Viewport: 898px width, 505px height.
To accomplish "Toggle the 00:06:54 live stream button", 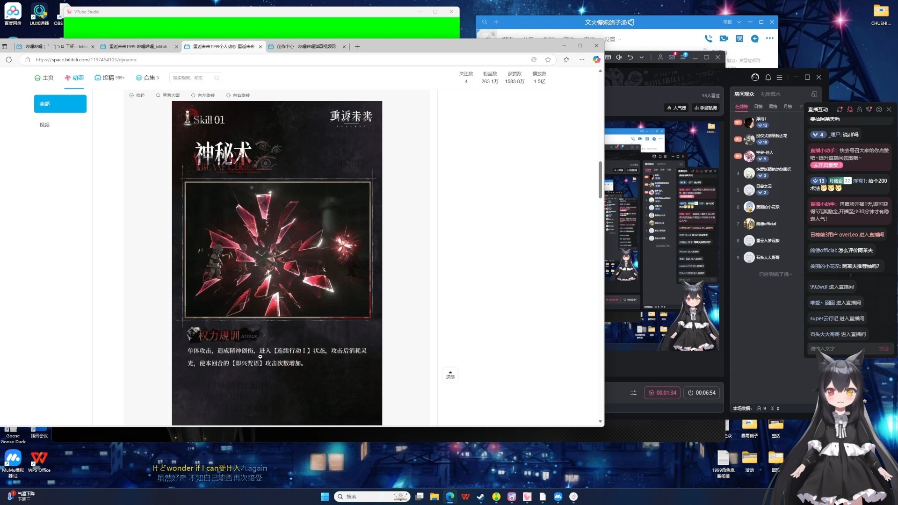I will tap(702, 393).
